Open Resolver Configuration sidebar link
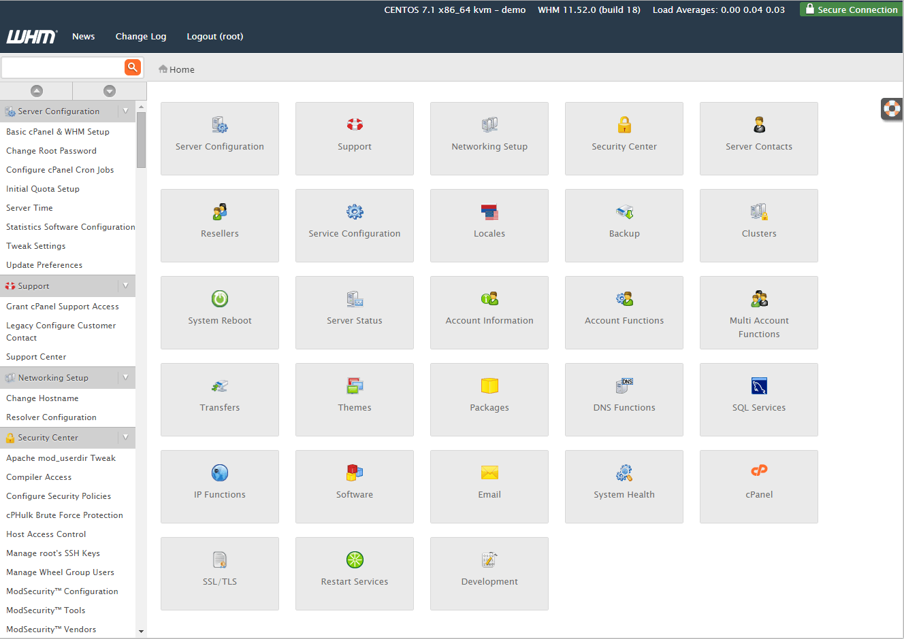The width and height of the screenshot is (904, 639). 51,417
